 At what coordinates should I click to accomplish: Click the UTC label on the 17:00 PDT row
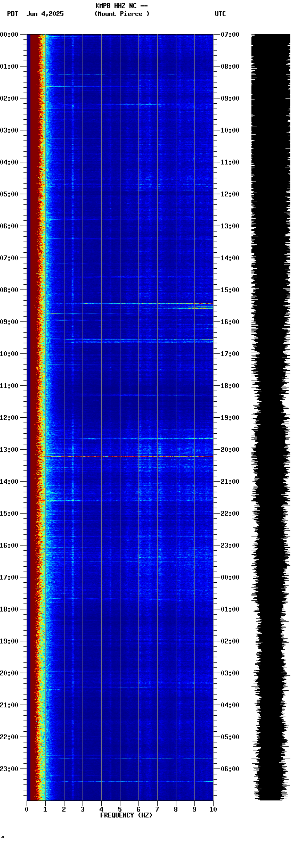pos(230,577)
